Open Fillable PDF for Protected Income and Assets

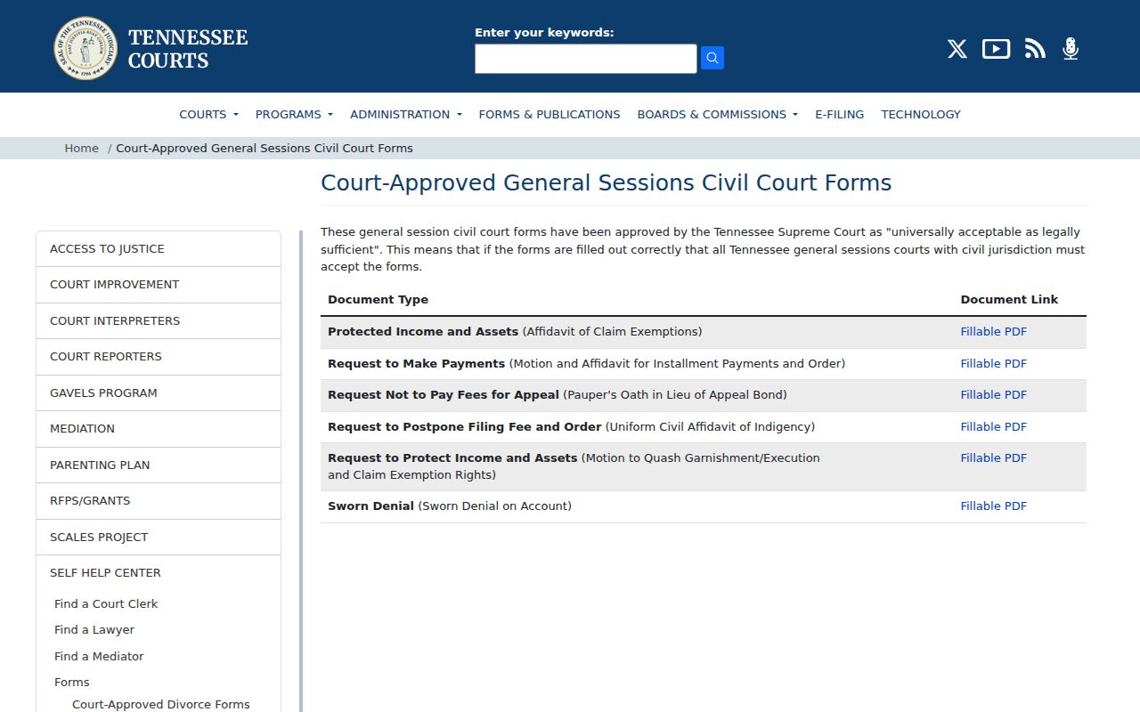[x=993, y=332]
